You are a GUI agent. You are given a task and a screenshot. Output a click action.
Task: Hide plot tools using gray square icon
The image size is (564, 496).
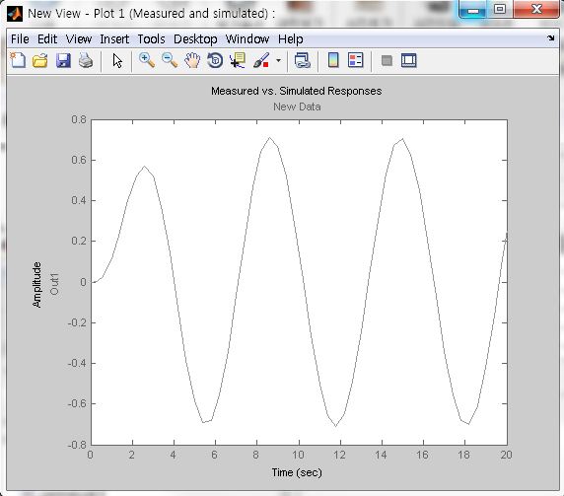387,60
